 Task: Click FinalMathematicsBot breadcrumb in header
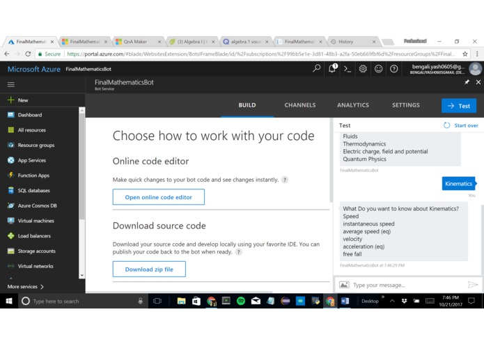coord(88,69)
